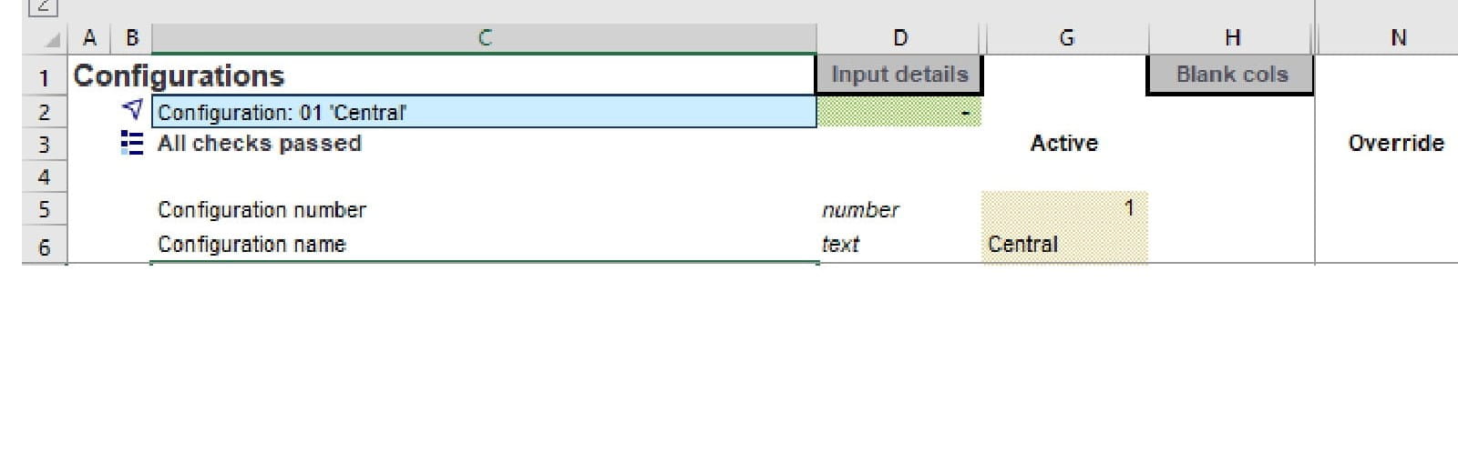1458x473 pixels.
Task: Select column N header
Action: (x=1398, y=37)
